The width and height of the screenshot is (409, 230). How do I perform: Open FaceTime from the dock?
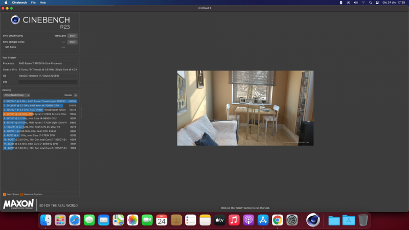147,220
